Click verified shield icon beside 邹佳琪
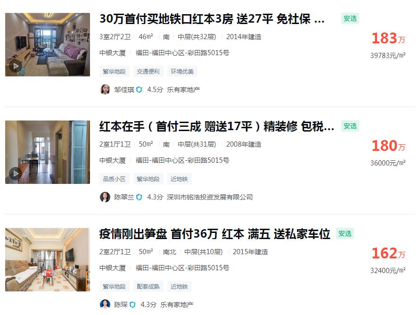 click(x=139, y=90)
